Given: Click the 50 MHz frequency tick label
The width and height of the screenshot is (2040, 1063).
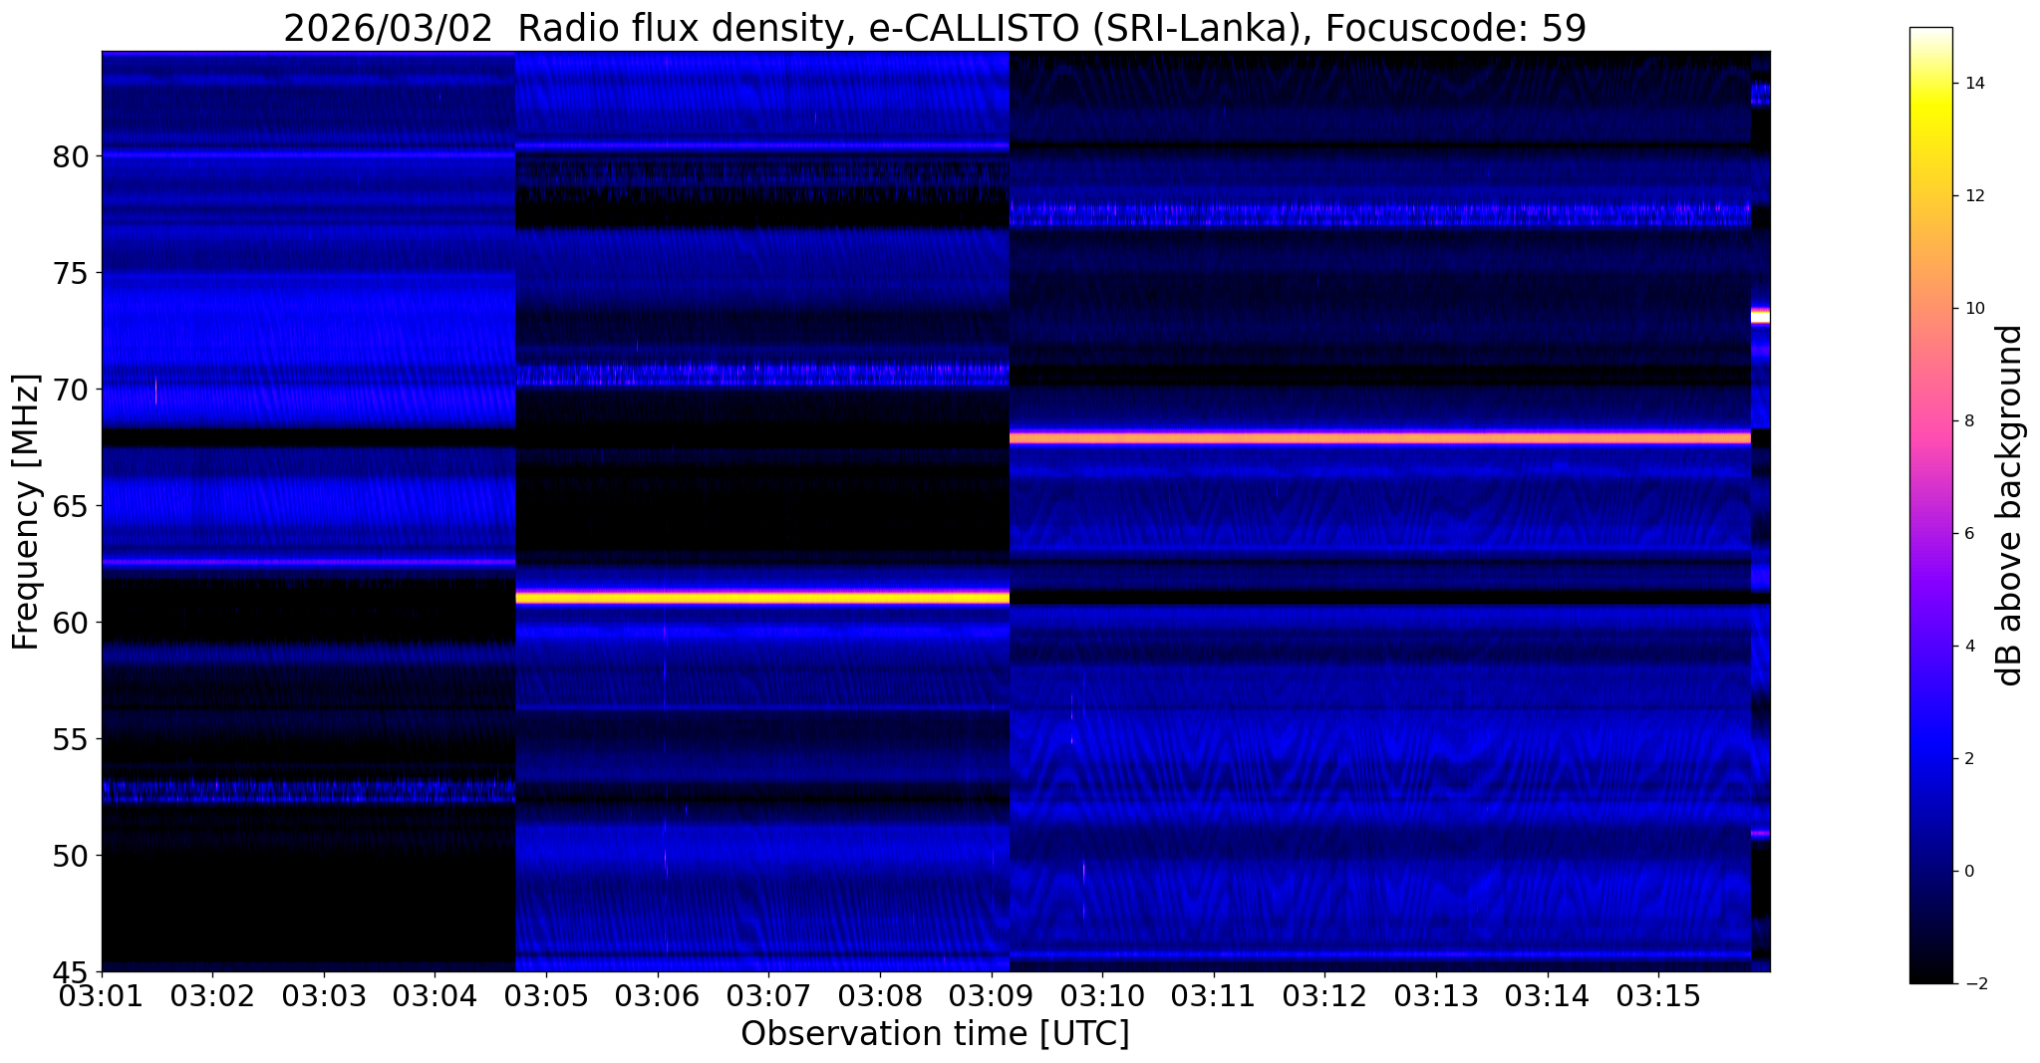Looking at the screenshot, I should click(x=70, y=856).
